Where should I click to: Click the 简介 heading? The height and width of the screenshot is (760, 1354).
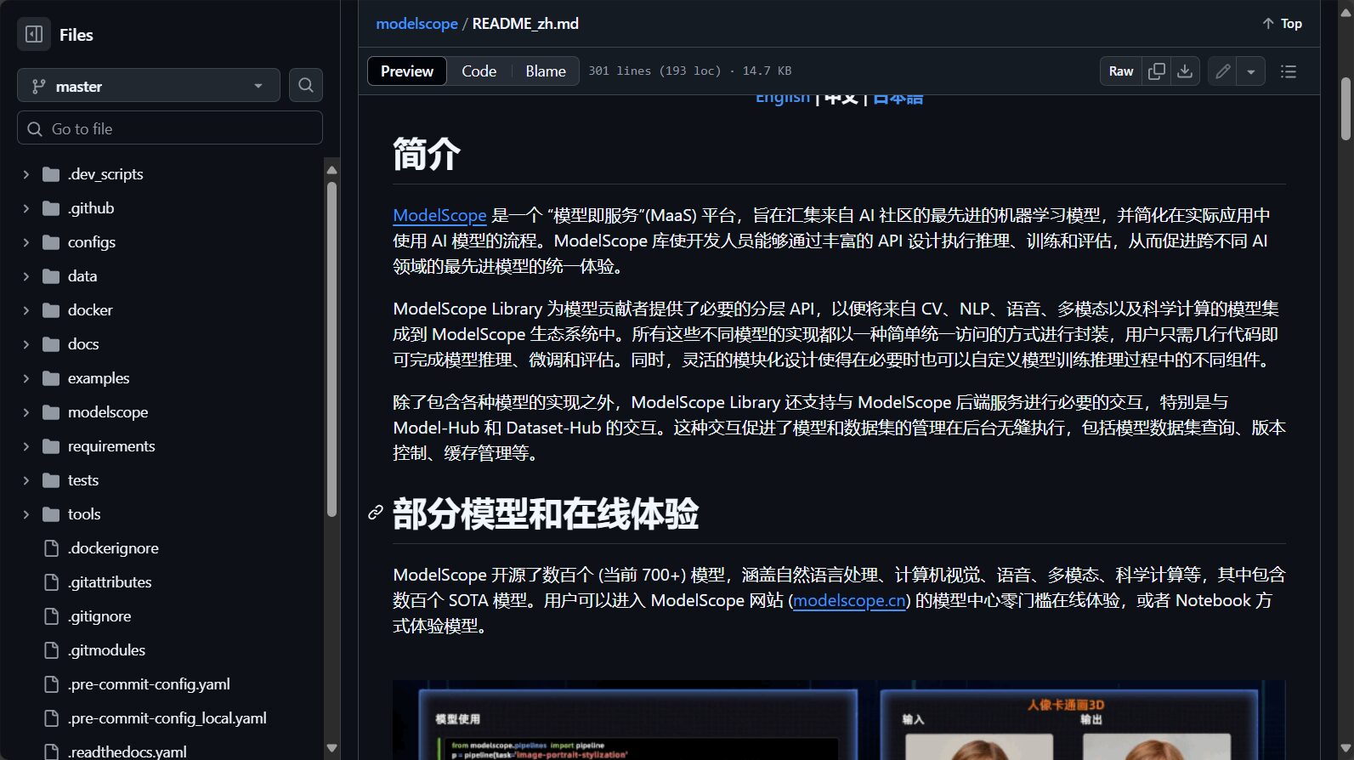pyautogui.click(x=427, y=155)
